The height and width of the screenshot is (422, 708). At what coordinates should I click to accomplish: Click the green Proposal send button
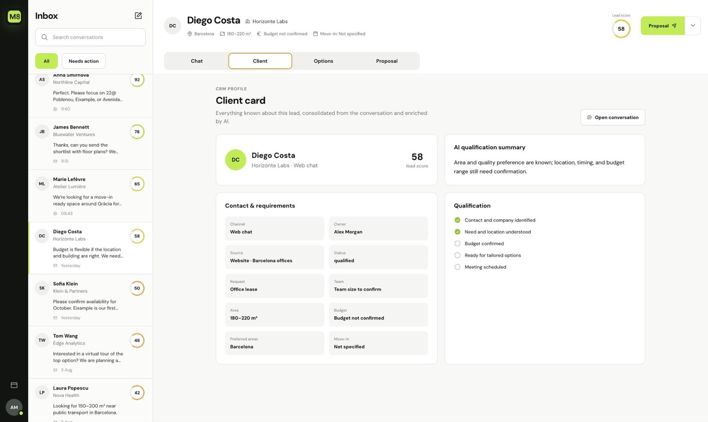point(662,25)
